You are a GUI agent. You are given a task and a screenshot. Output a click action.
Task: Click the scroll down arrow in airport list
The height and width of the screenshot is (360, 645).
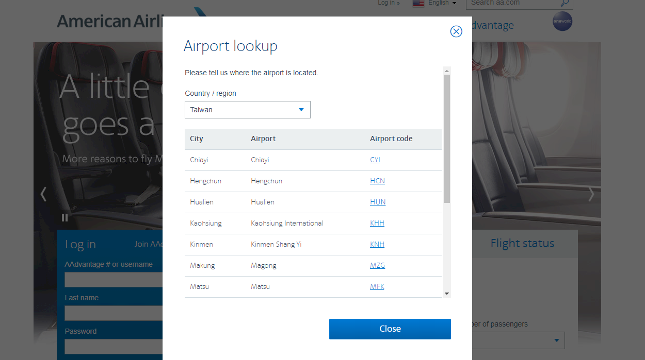point(447,294)
